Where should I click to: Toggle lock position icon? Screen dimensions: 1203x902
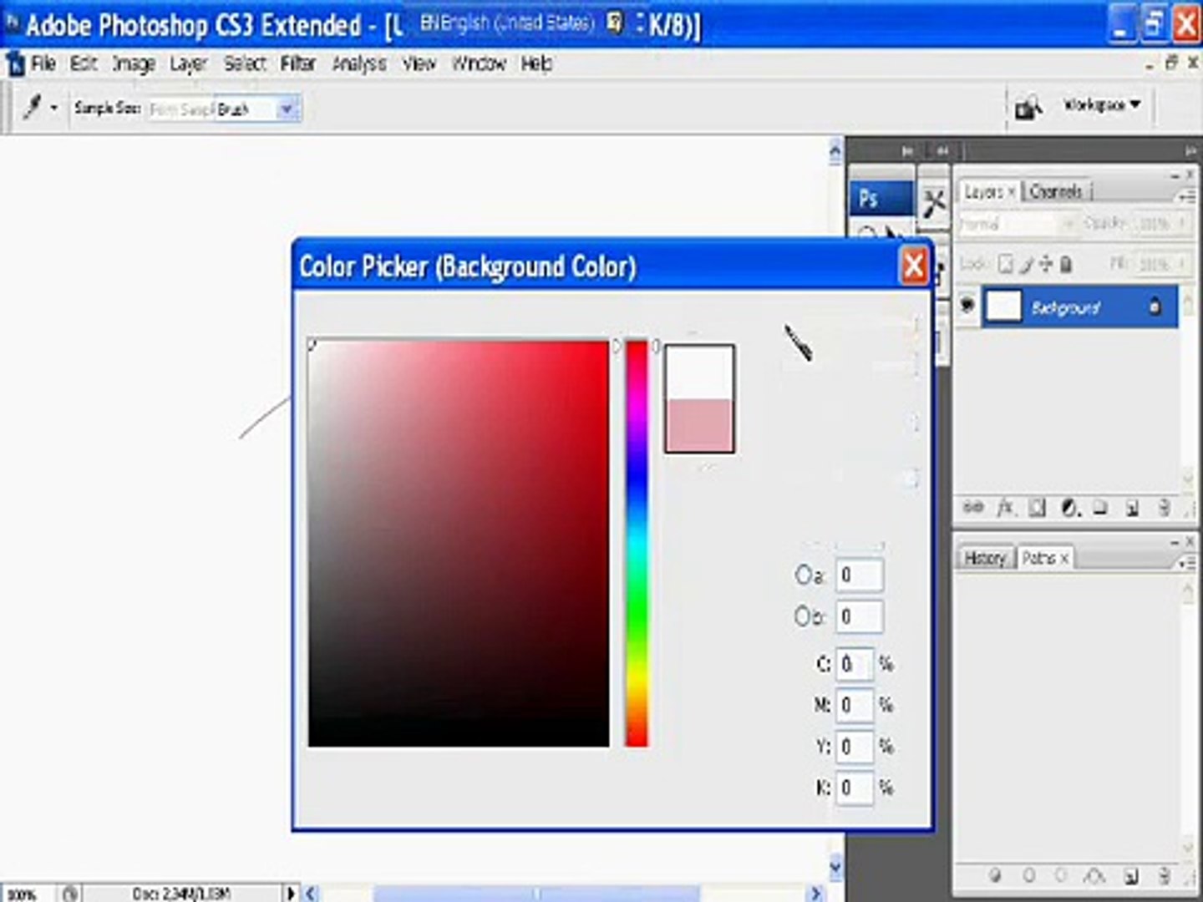1045,264
